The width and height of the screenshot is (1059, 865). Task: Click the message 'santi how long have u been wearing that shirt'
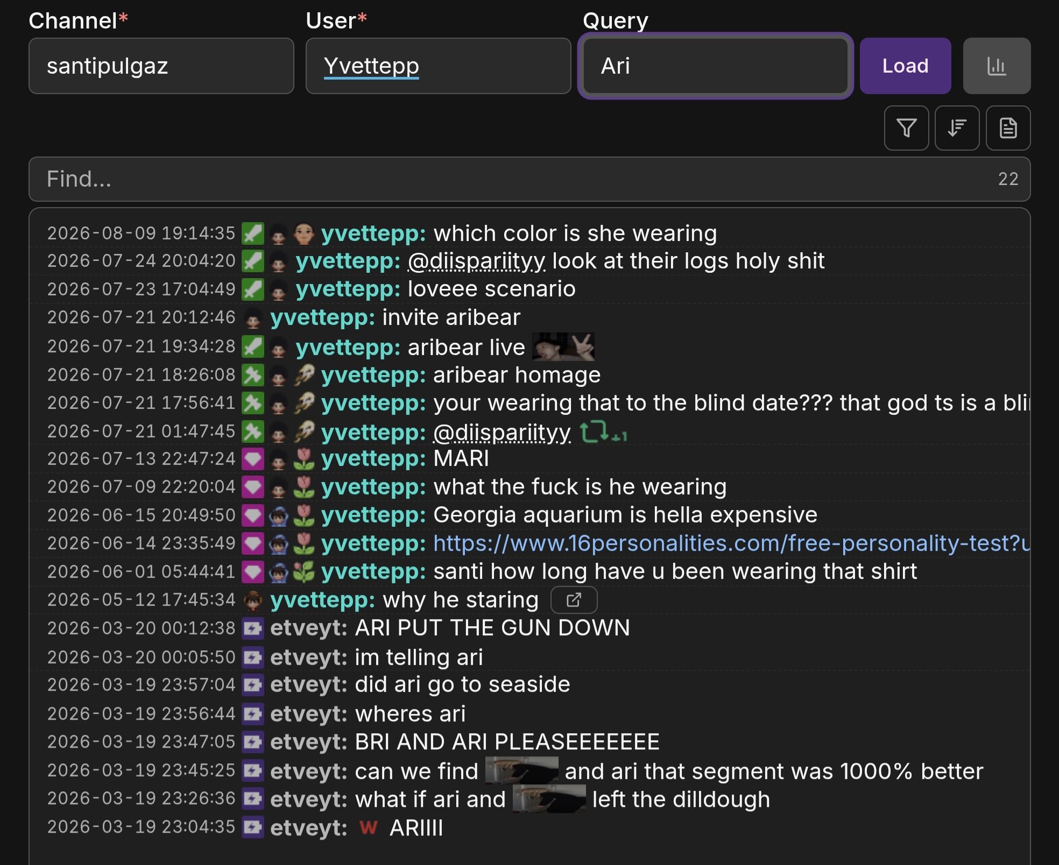pos(675,571)
